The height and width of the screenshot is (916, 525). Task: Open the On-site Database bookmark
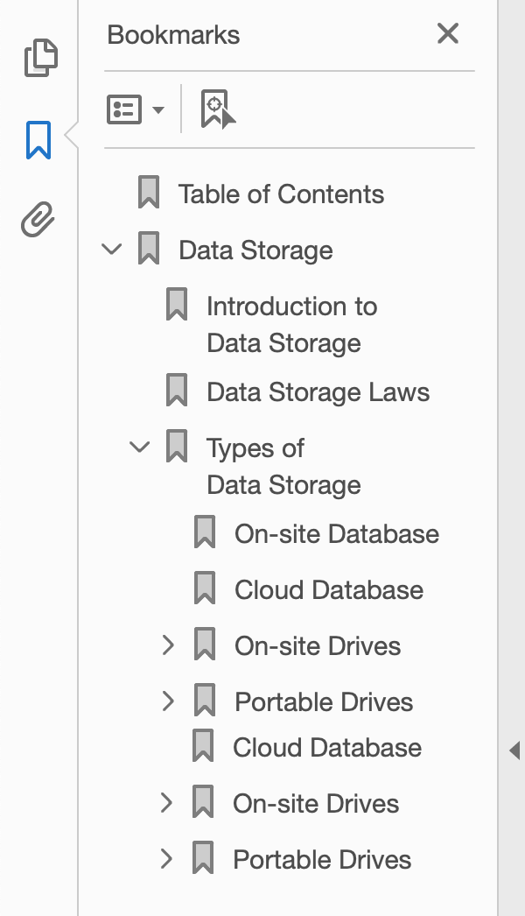coord(336,533)
